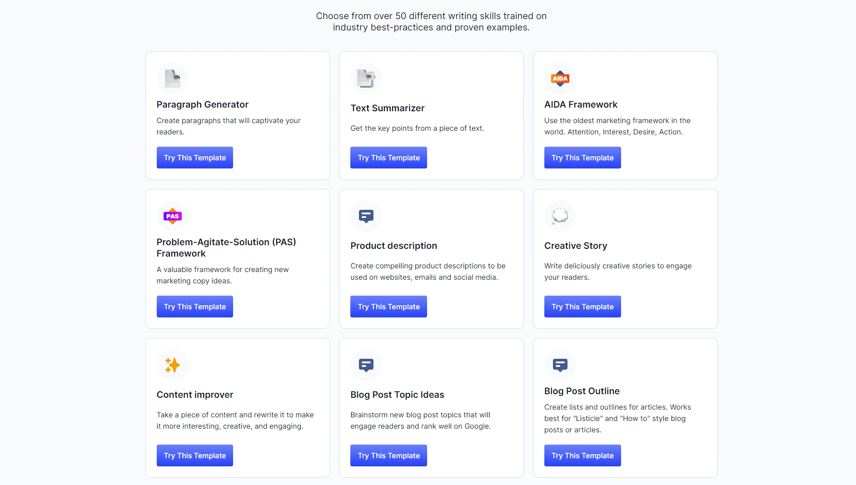The height and width of the screenshot is (485, 856).
Task: Click the Paragraph Generator document icon
Action: pos(172,79)
